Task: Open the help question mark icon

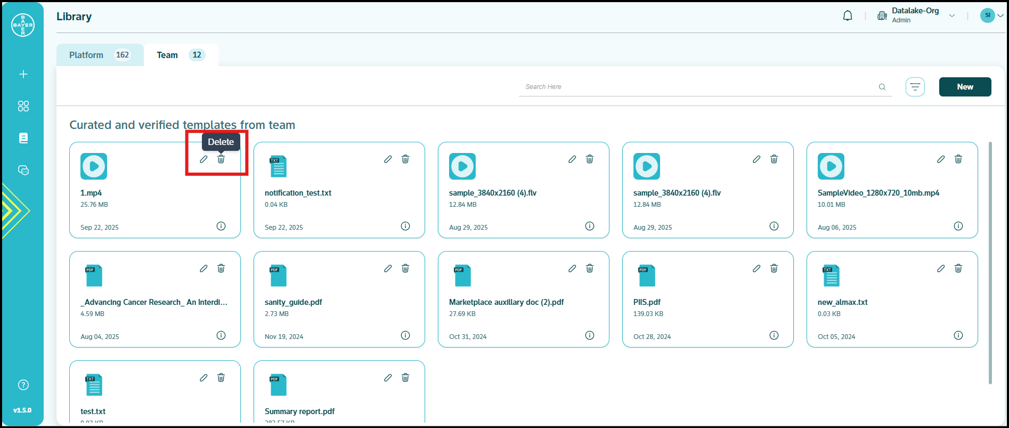Action: (x=23, y=385)
